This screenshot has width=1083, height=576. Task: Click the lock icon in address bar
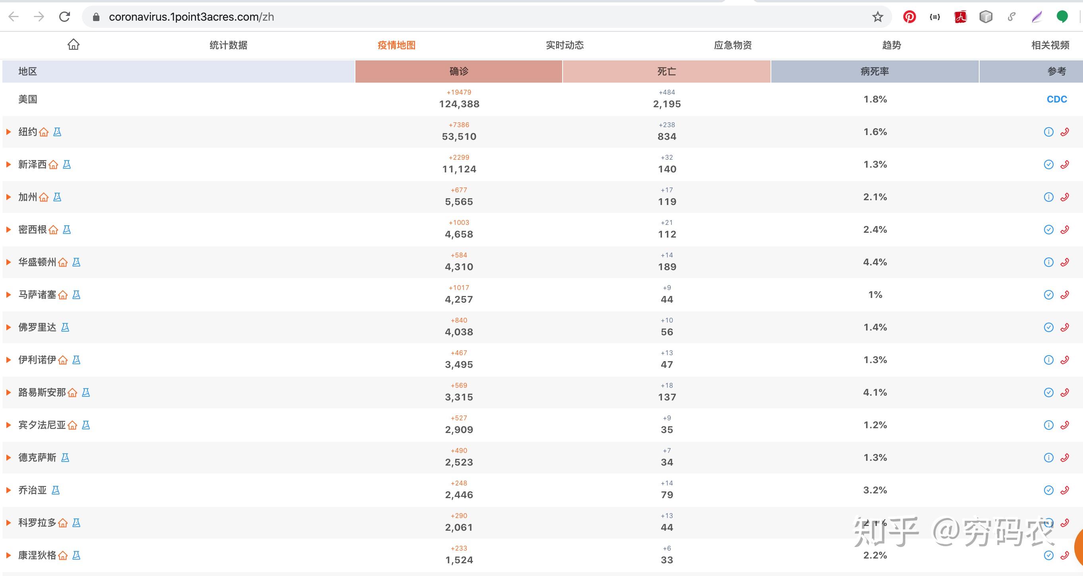pyautogui.click(x=96, y=17)
